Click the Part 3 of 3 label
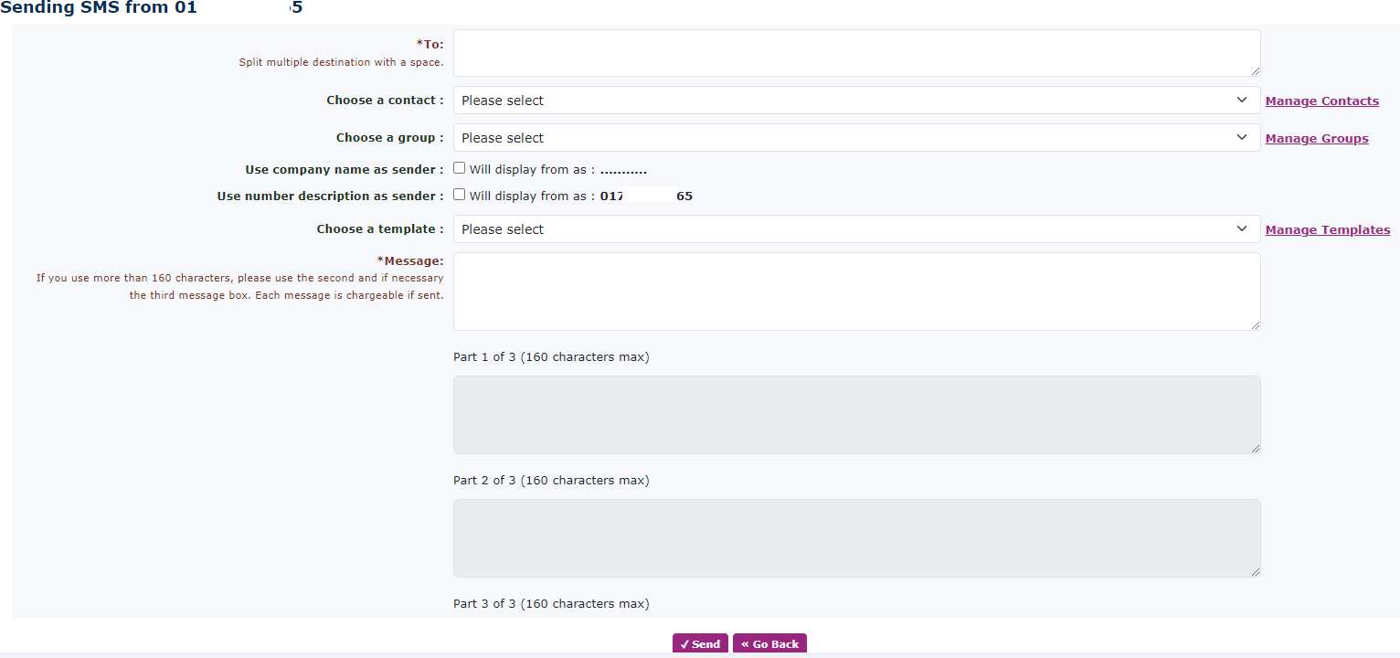The height and width of the screenshot is (658, 1400). [x=551, y=604]
